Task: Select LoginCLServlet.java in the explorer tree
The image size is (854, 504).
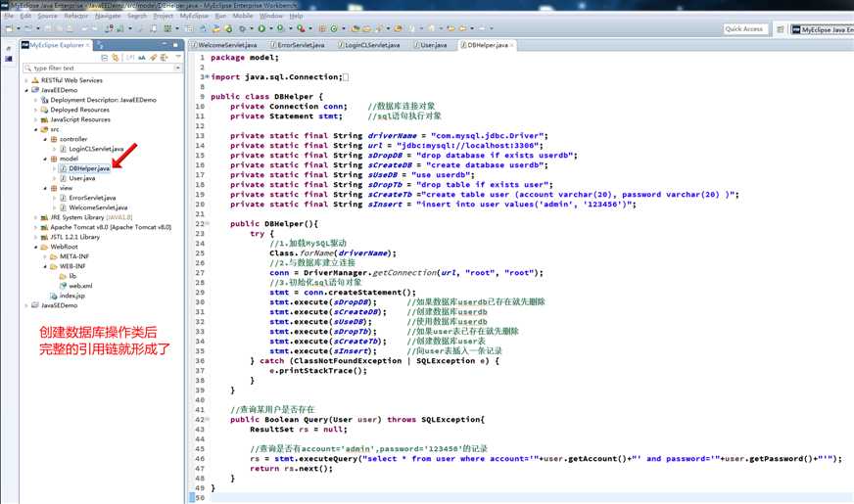Action: point(91,149)
